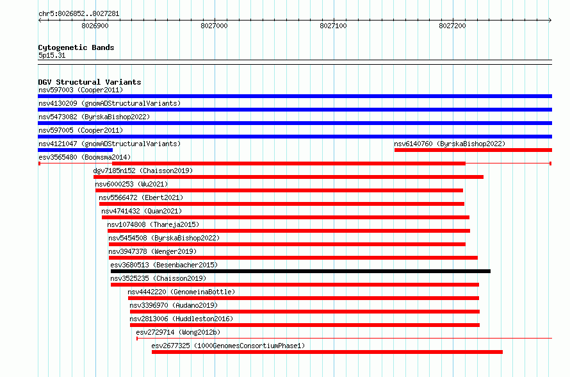Click the short blue nsv4121047 bar

coord(75,150)
